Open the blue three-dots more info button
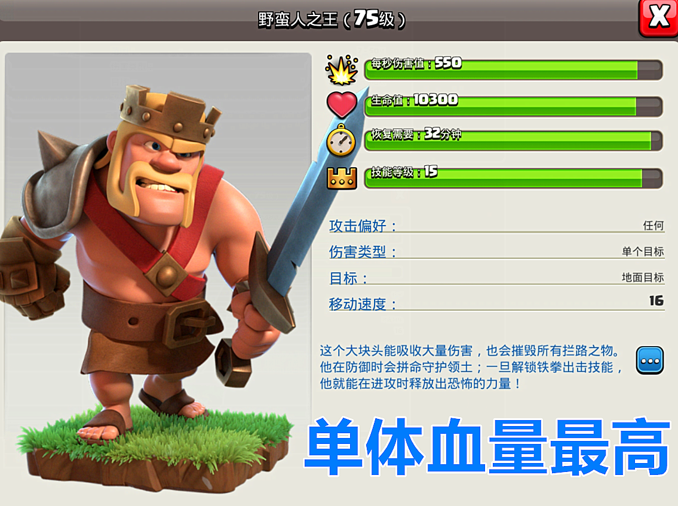 click(x=650, y=360)
